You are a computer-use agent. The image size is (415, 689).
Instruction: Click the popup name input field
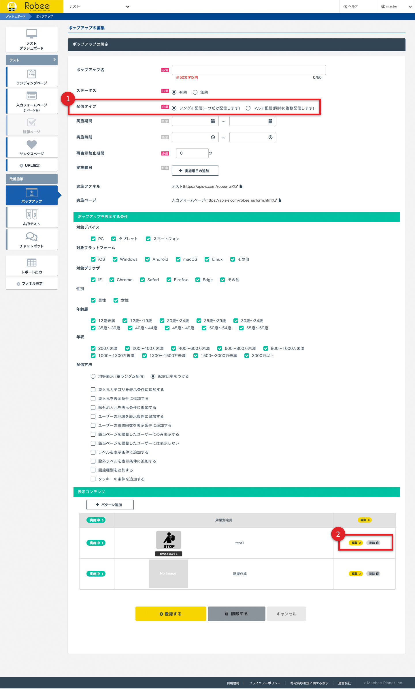coord(248,70)
